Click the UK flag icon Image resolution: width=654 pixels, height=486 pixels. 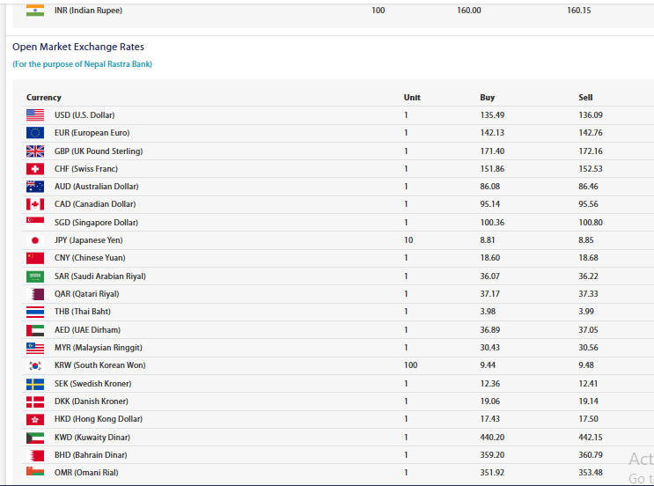point(35,151)
